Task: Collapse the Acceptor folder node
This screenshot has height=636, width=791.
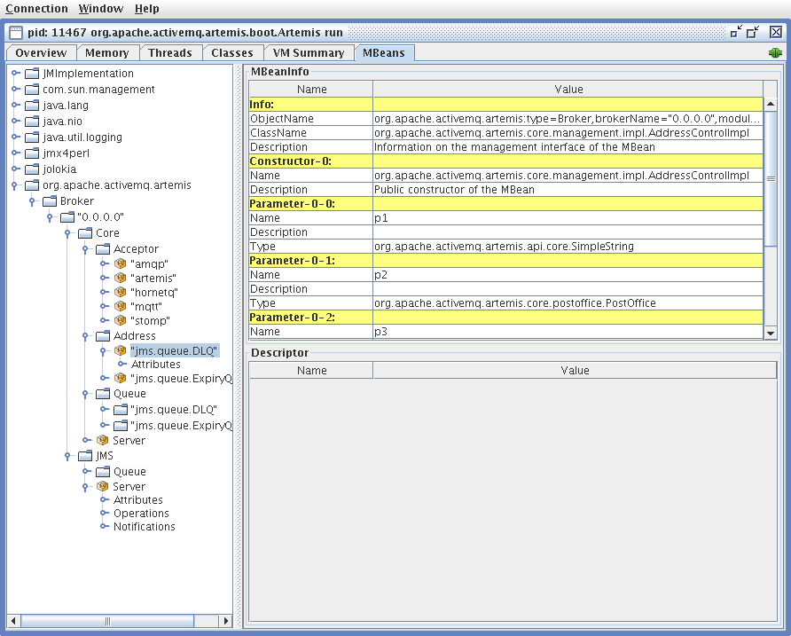Action: tap(86, 249)
